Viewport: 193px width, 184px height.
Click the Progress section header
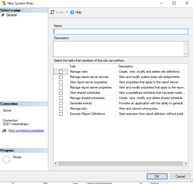[24, 150]
